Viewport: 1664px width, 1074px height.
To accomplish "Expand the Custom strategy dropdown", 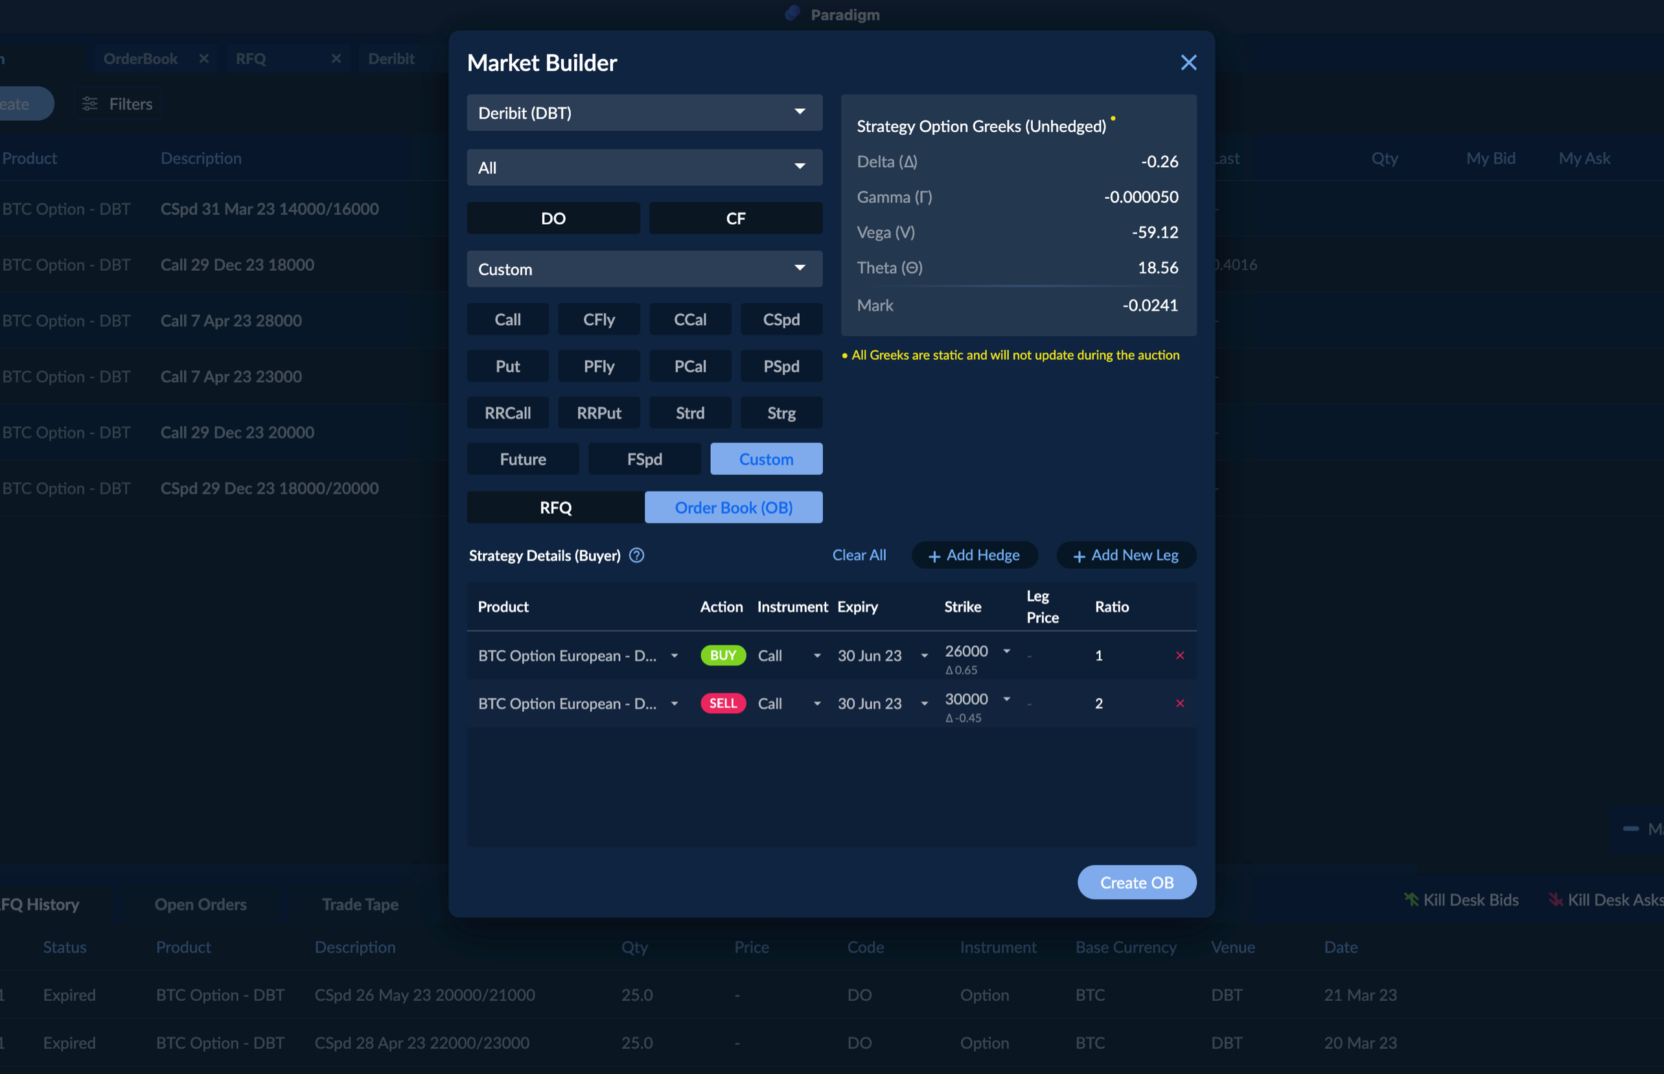I will pyautogui.click(x=643, y=269).
